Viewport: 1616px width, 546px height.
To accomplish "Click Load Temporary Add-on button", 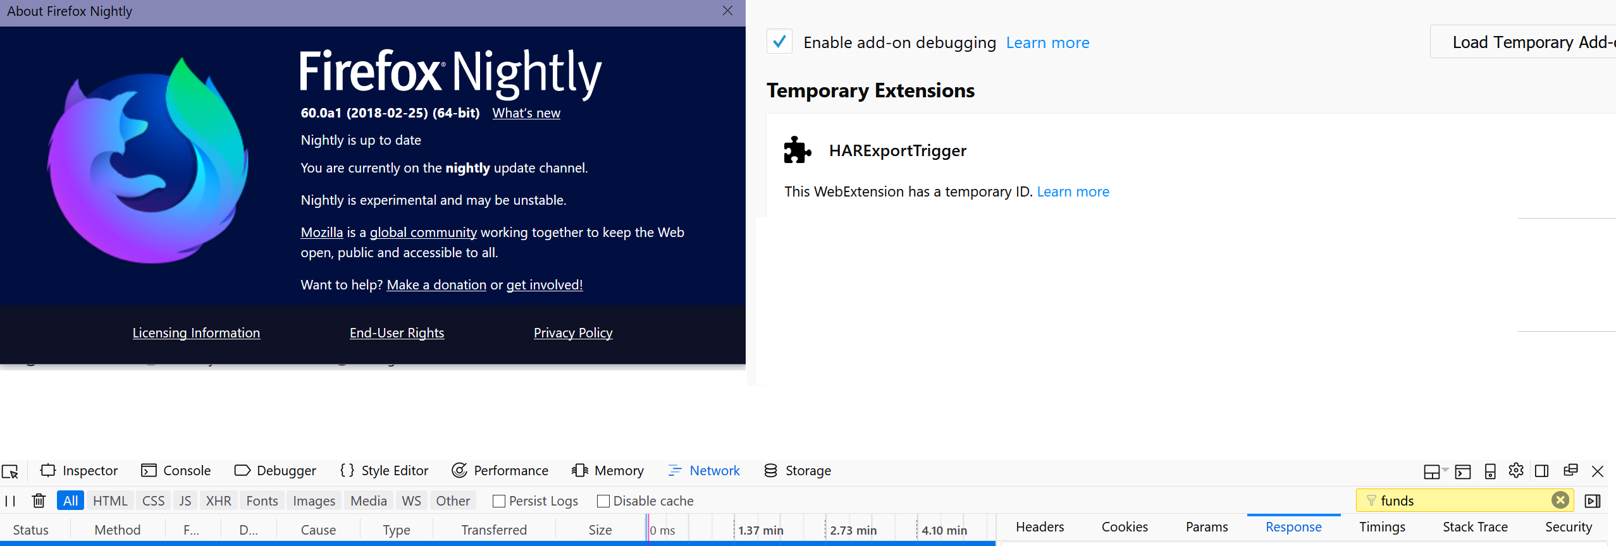I will (1523, 42).
